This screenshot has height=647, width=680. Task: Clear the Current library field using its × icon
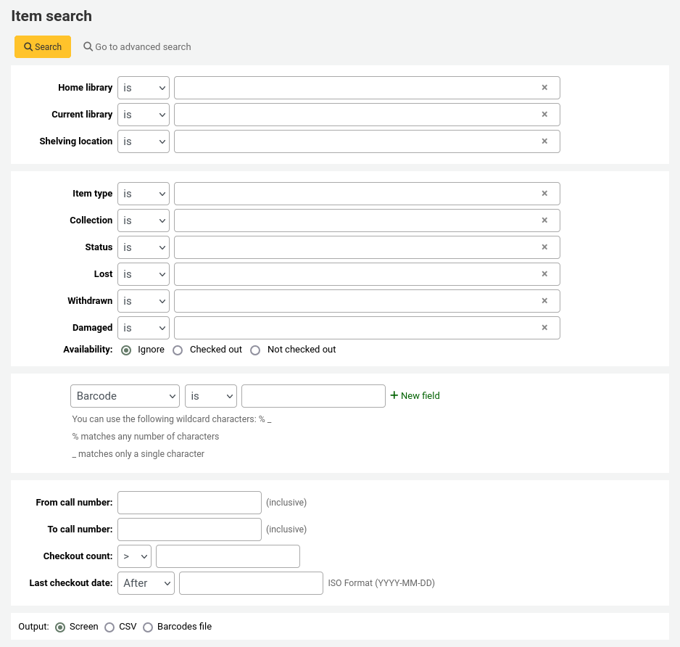(x=544, y=114)
